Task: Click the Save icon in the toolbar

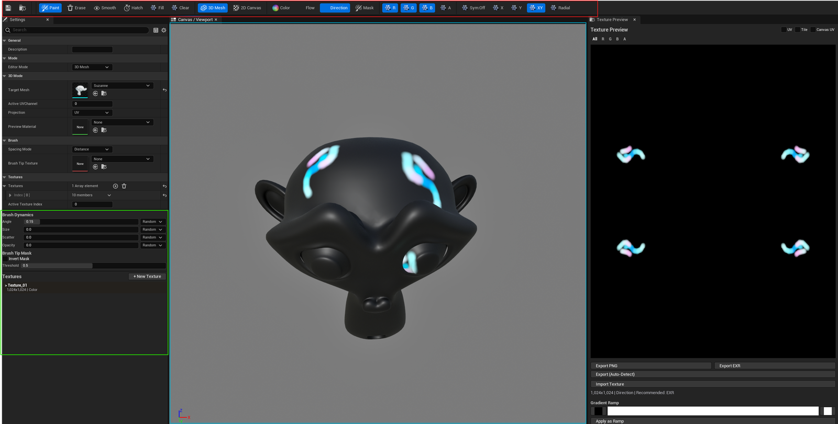Action: 8,8
